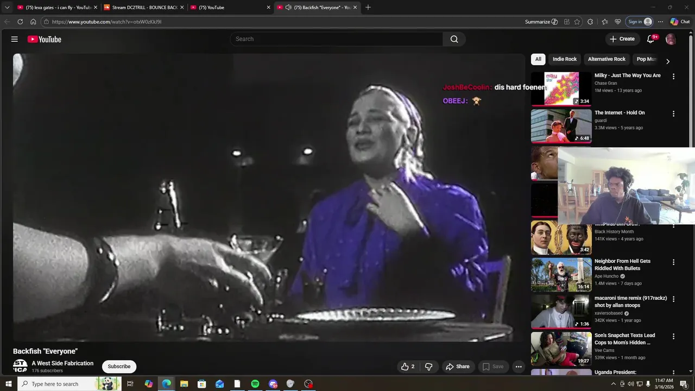The image size is (695, 391).
Task: Open Microsoft Store from the taskbar
Action: 201,384
